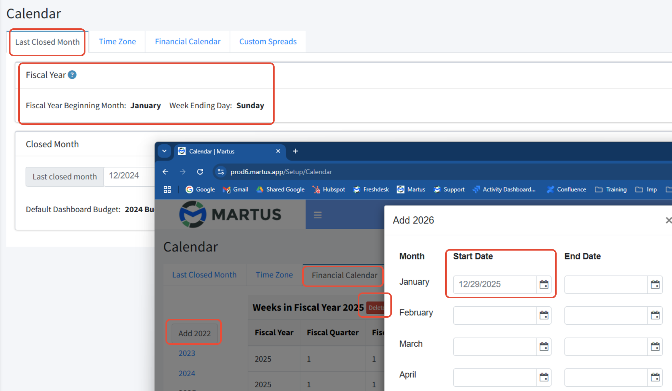Click the April Start Date field
Viewport: 672px width, 391px height.
click(x=494, y=377)
